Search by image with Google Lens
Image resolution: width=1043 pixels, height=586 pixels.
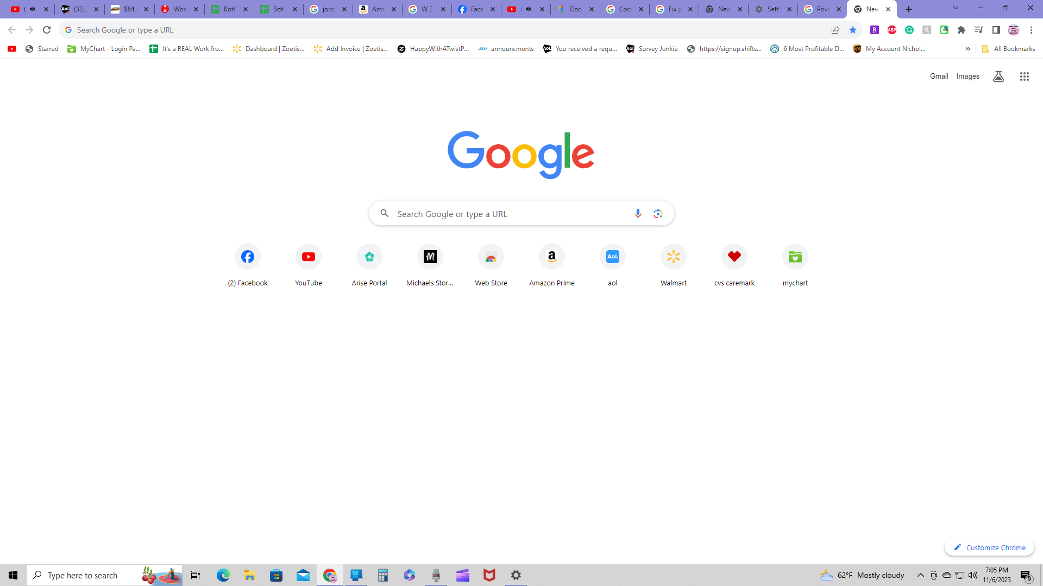[x=658, y=214]
